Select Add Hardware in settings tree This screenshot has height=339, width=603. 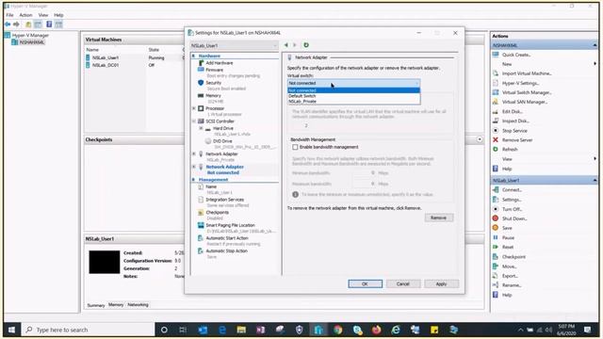point(219,63)
